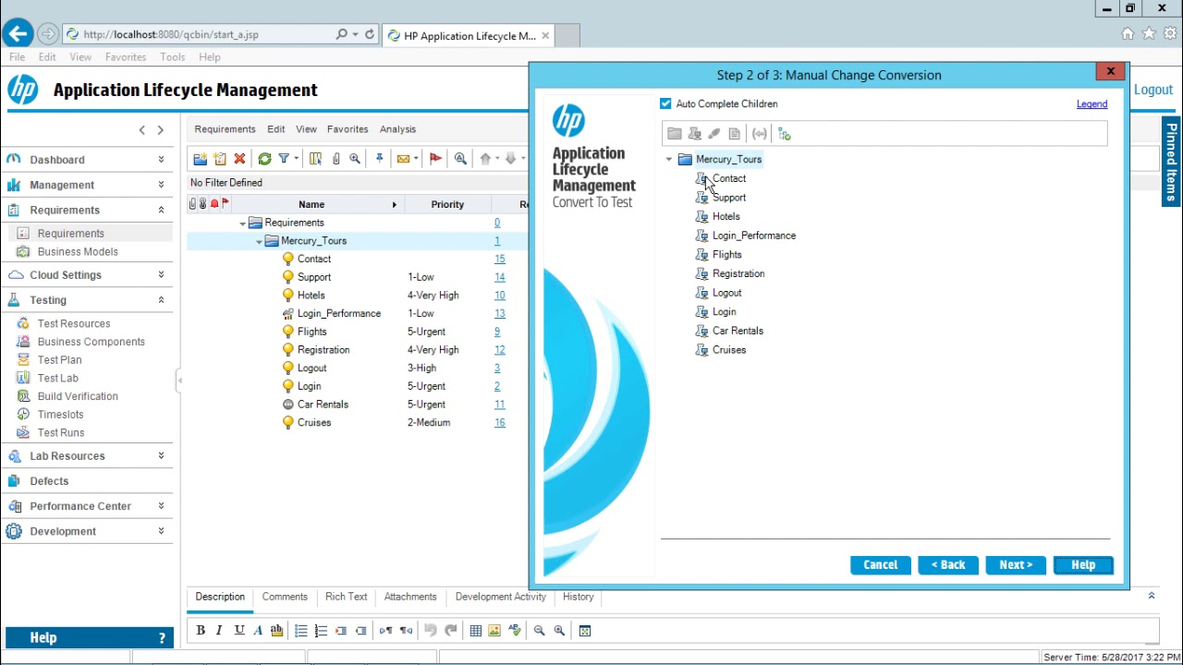1183x665 pixels.
Task: Open the browser Tools menu
Action: [173, 57]
